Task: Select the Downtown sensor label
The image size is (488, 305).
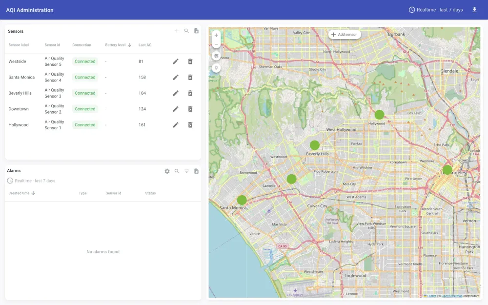Action: click(19, 109)
